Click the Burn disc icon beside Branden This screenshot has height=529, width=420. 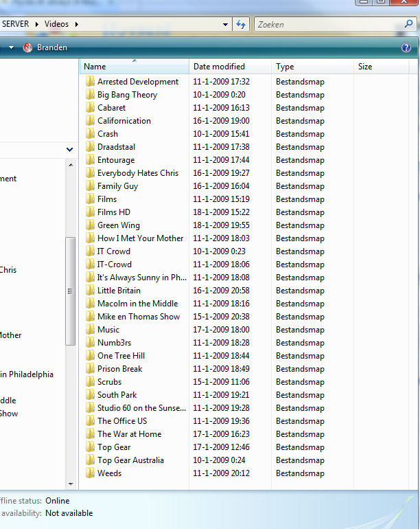(27, 47)
